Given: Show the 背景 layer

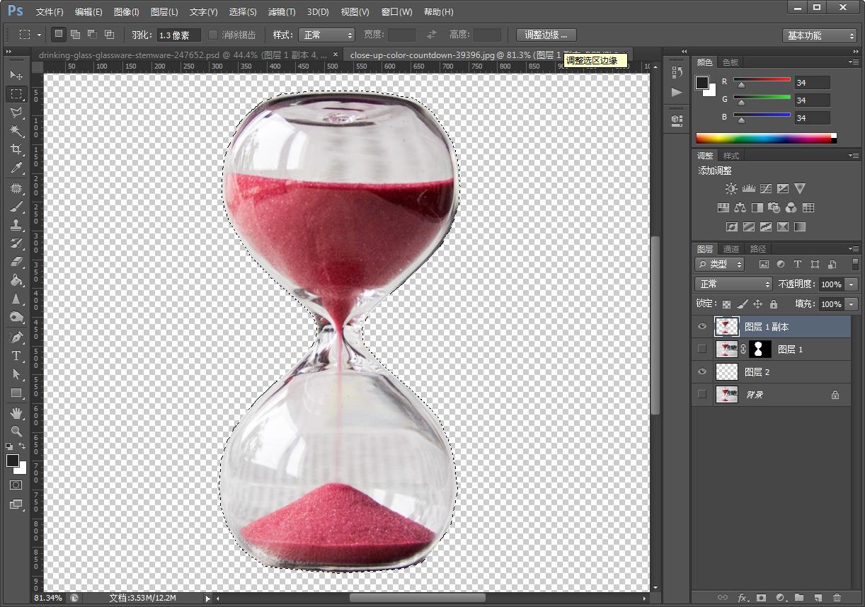Looking at the screenshot, I should coord(701,394).
